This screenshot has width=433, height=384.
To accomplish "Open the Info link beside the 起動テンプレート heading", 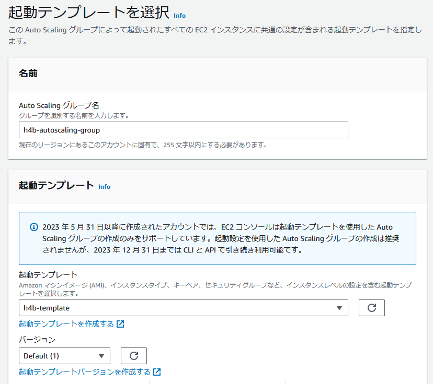I will [x=104, y=187].
